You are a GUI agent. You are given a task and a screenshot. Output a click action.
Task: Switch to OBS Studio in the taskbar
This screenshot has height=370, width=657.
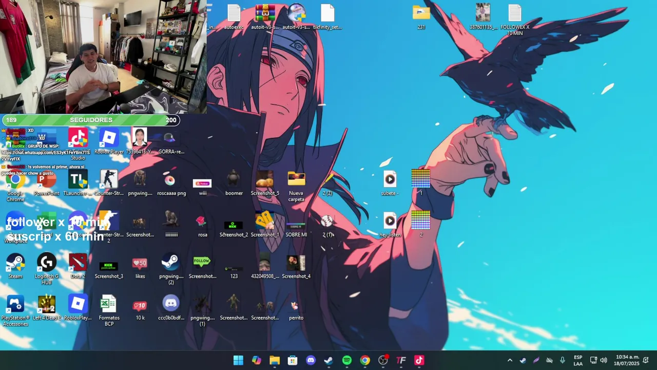click(x=383, y=360)
